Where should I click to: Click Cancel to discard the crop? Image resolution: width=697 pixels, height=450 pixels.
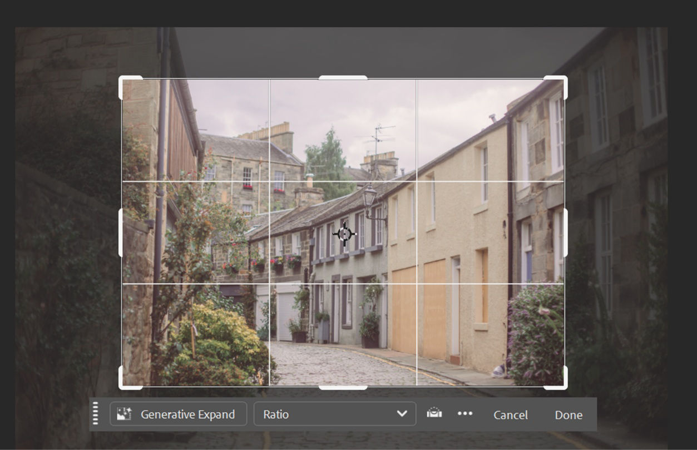pos(510,415)
